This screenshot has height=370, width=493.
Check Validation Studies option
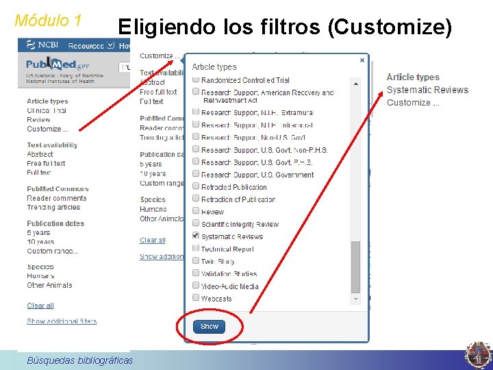[x=196, y=273]
